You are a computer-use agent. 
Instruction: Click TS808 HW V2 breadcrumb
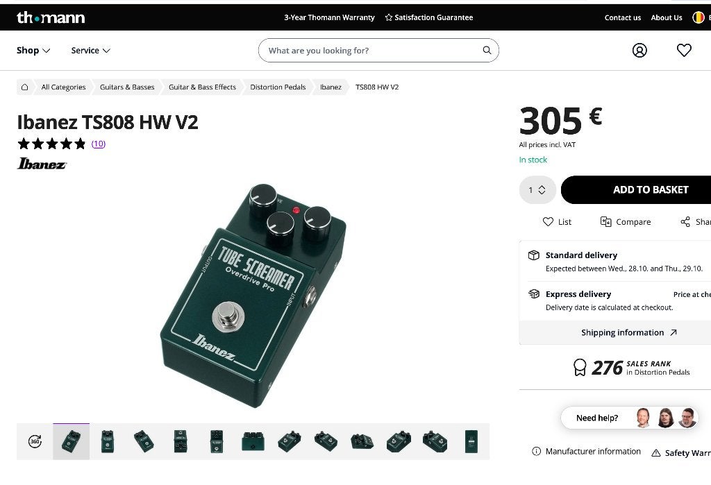[x=377, y=87]
